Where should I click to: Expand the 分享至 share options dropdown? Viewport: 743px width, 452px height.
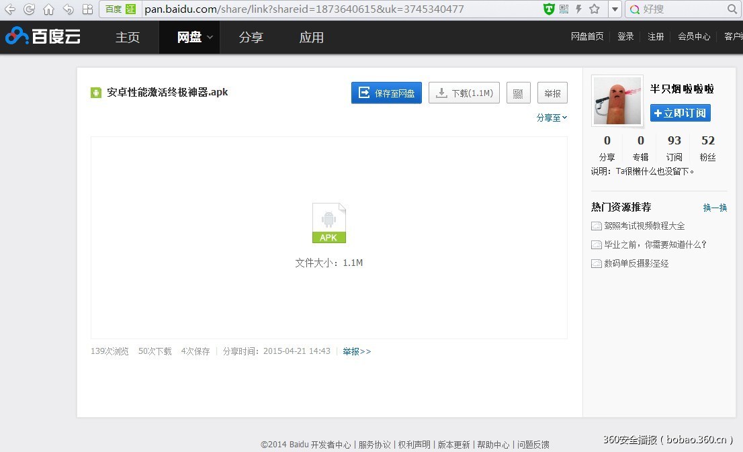pyautogui.click(x=552, y=118)
